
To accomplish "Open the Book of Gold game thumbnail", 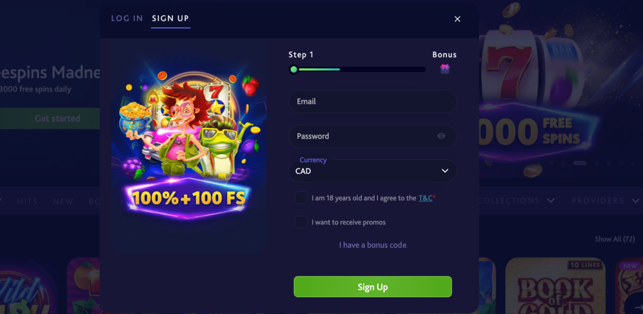I will pyautogui.click(x=555, y=286).
